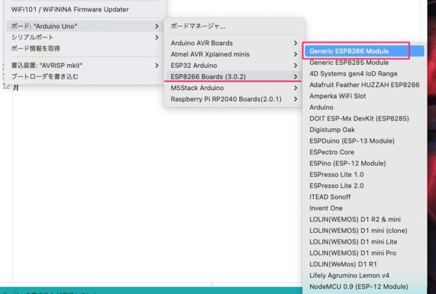The height and width of the screenshot is (294, 436).
Task: Open the ボード: "Arduino Uno" submenu
Action: 44,26
